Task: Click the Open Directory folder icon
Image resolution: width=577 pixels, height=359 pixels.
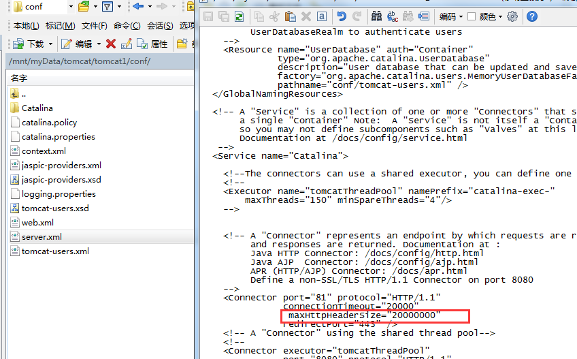Action: point(84,6)
